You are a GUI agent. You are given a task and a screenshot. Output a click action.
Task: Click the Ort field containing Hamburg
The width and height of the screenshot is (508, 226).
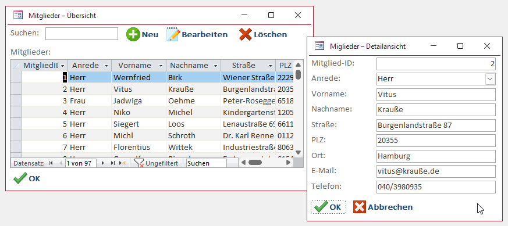[436, 156]
